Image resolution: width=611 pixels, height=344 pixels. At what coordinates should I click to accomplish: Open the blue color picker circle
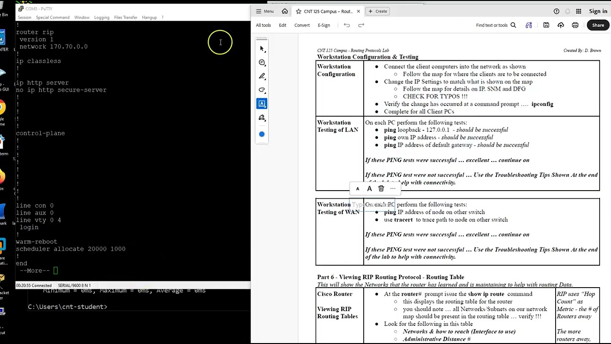[262, 134]
